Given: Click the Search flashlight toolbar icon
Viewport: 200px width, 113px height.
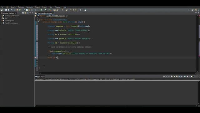Looking at the screenshot, I should coord(57,10).
